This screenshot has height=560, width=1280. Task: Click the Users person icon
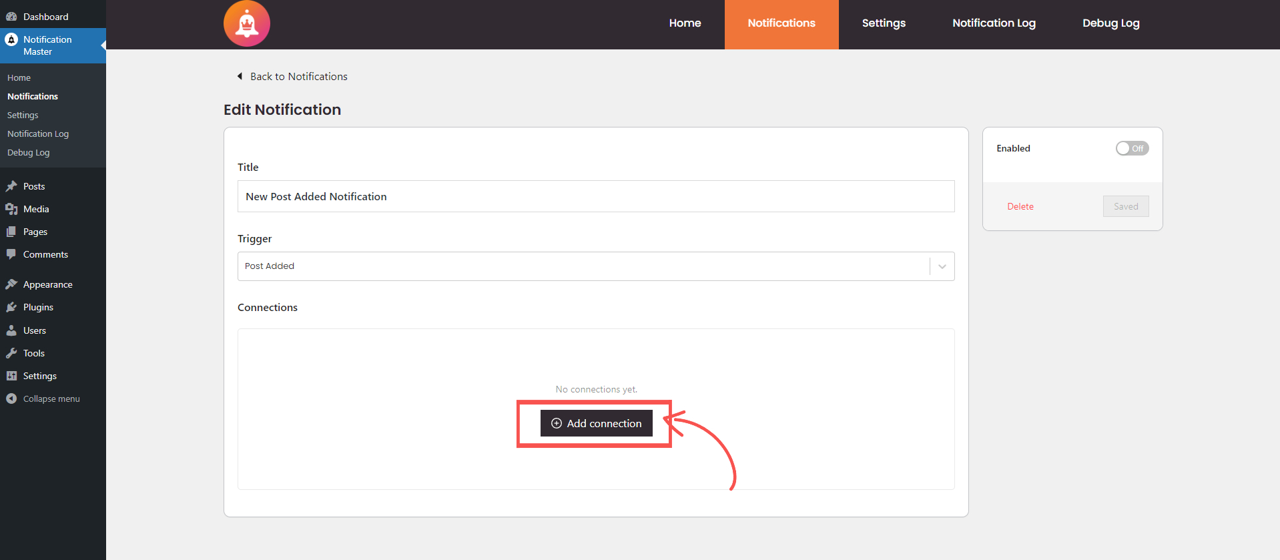pyautogui.click(x=11, y=330)
